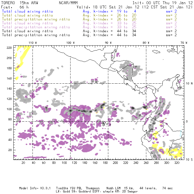Click the 'Noah LSM' footer text
This screenshot has height=194, width=194.
tap(114, 188)
